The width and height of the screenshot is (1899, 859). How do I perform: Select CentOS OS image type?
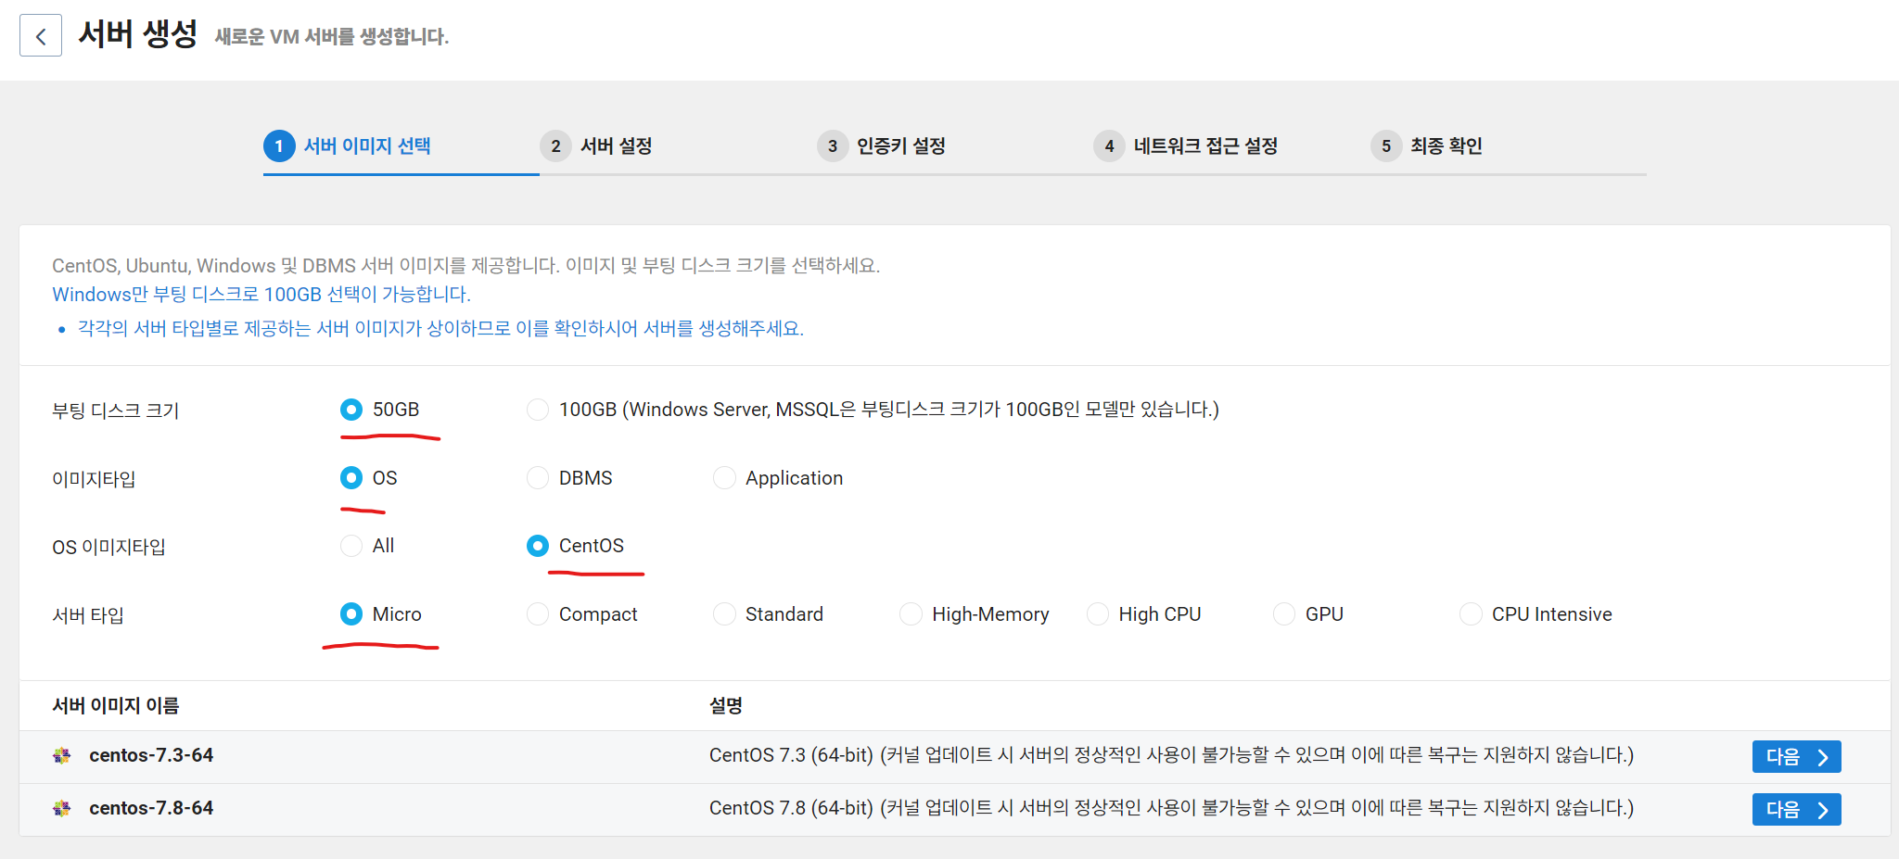(538, 546)
